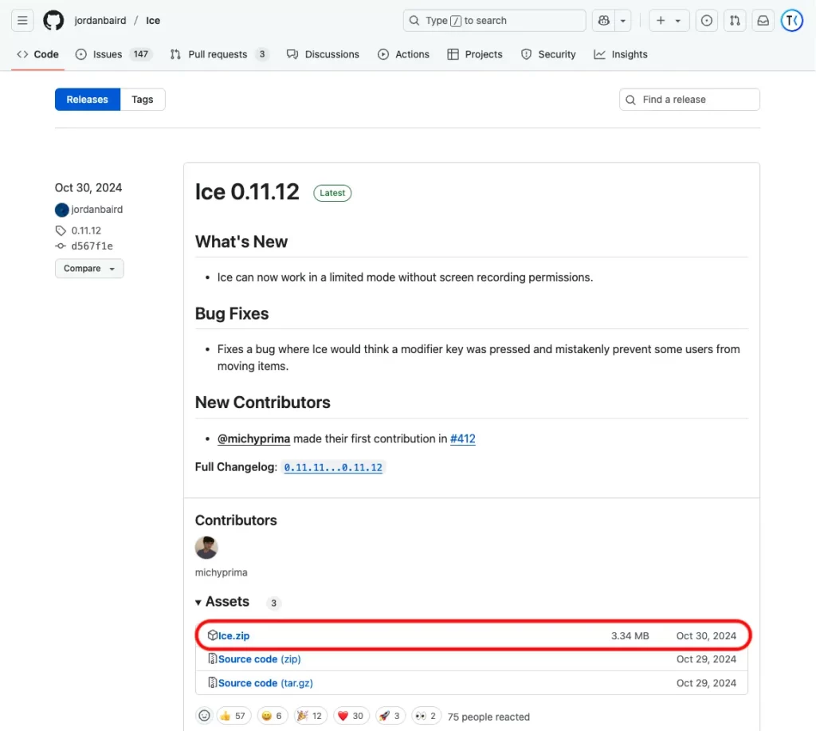Go to GitHub homepage via Octocat logo
Image resolution: width=816 pixels, height=731 pixels.
click(x=53, y=20)
